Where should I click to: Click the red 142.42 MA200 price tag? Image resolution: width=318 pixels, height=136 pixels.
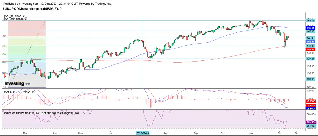coord(310,49)
